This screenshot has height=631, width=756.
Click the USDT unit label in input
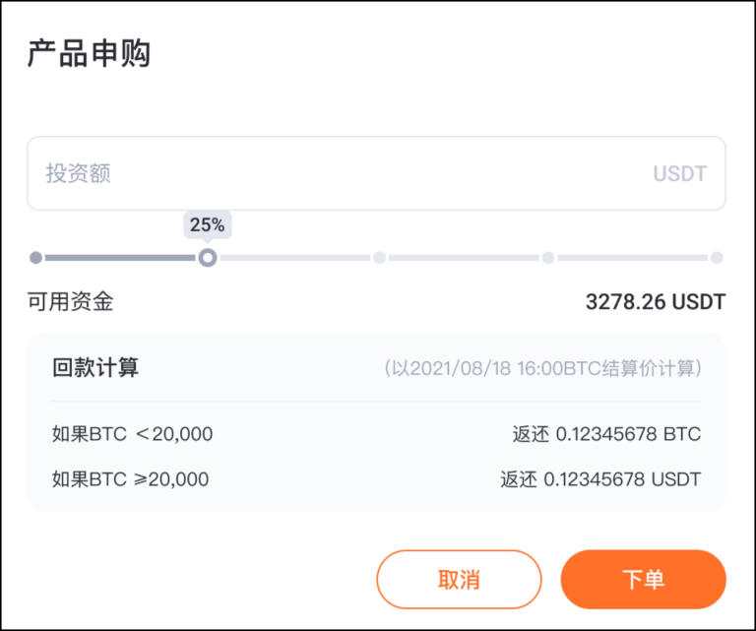point(680,173)
